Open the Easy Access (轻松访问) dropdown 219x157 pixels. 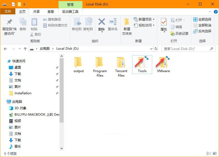point(147,25)
